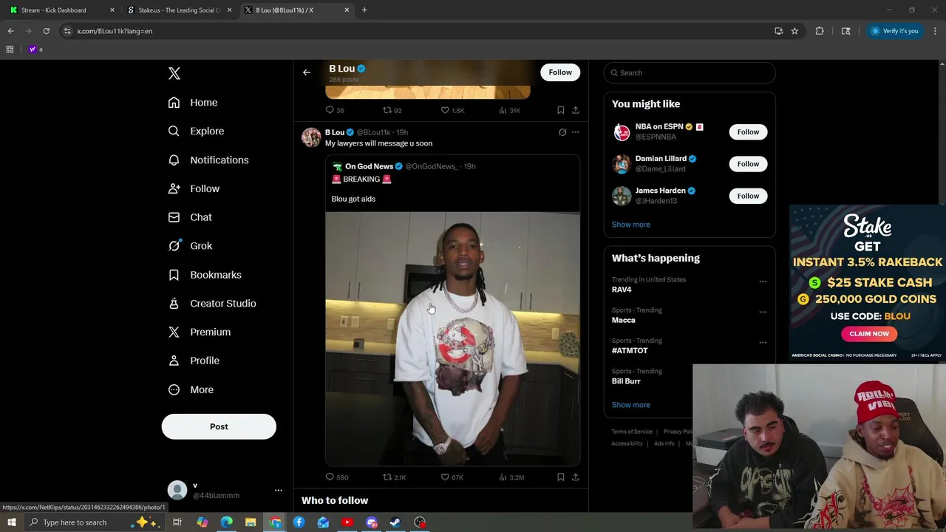This screenshot has height=532, width=946.
Task: Open account menu dots next to @44blammm
Action: click(x=278, y=490)
